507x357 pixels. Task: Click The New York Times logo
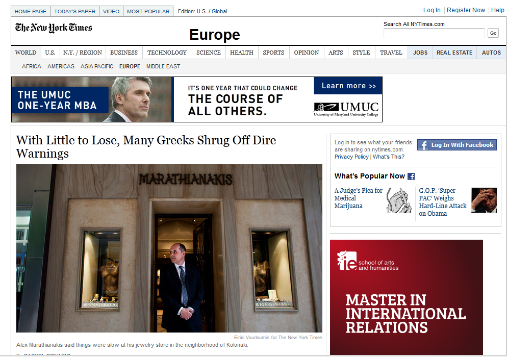pyautogui.click(x=54, y=28)
